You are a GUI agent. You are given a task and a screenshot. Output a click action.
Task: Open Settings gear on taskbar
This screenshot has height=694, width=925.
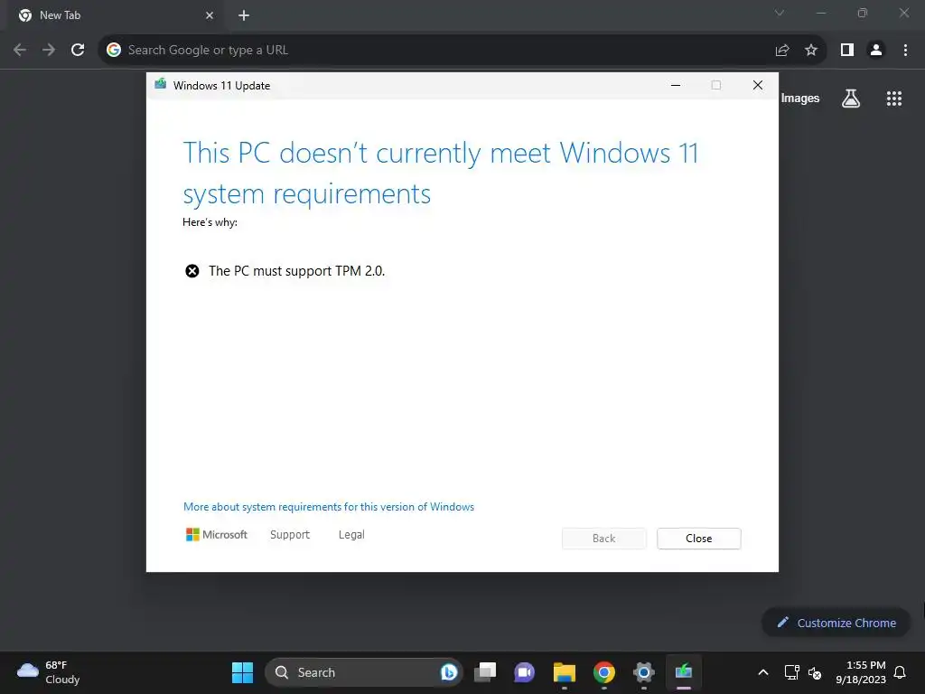(x=643, y=672)
